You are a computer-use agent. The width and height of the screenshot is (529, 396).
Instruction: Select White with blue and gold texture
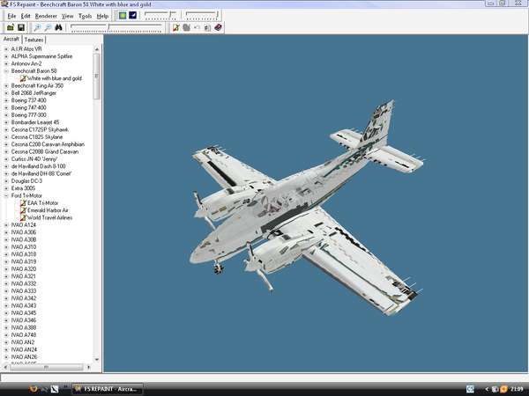click(55, 78)
